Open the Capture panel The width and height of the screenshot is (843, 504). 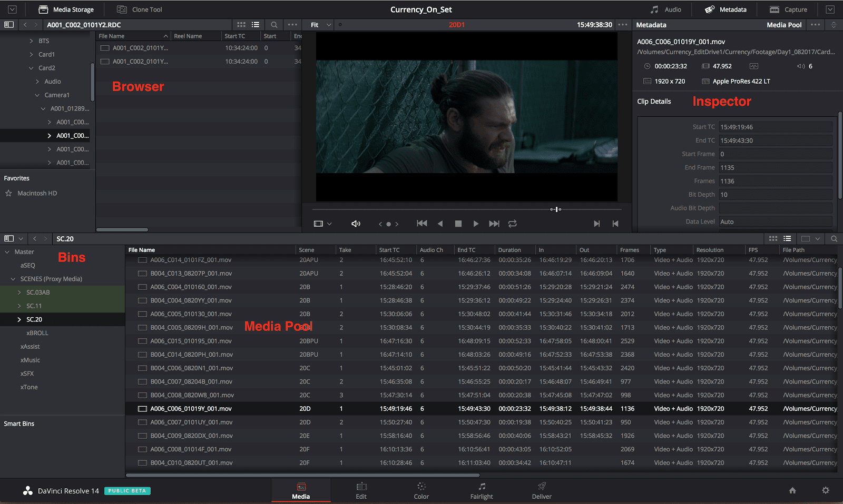pos(788,9)
